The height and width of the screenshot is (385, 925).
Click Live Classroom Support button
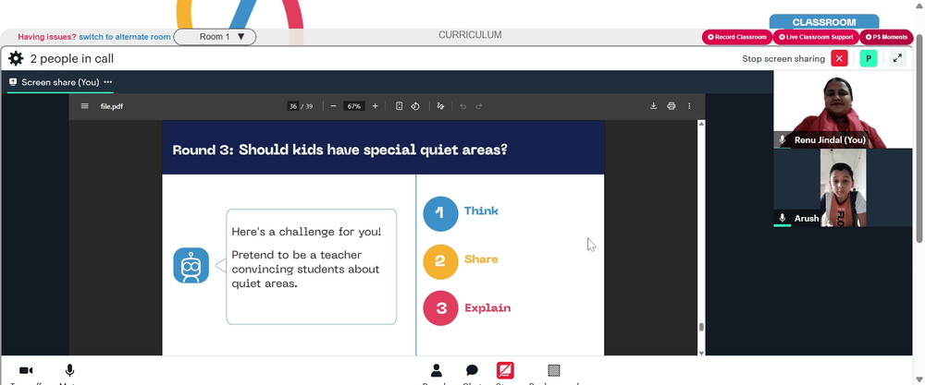coord(816,37)
